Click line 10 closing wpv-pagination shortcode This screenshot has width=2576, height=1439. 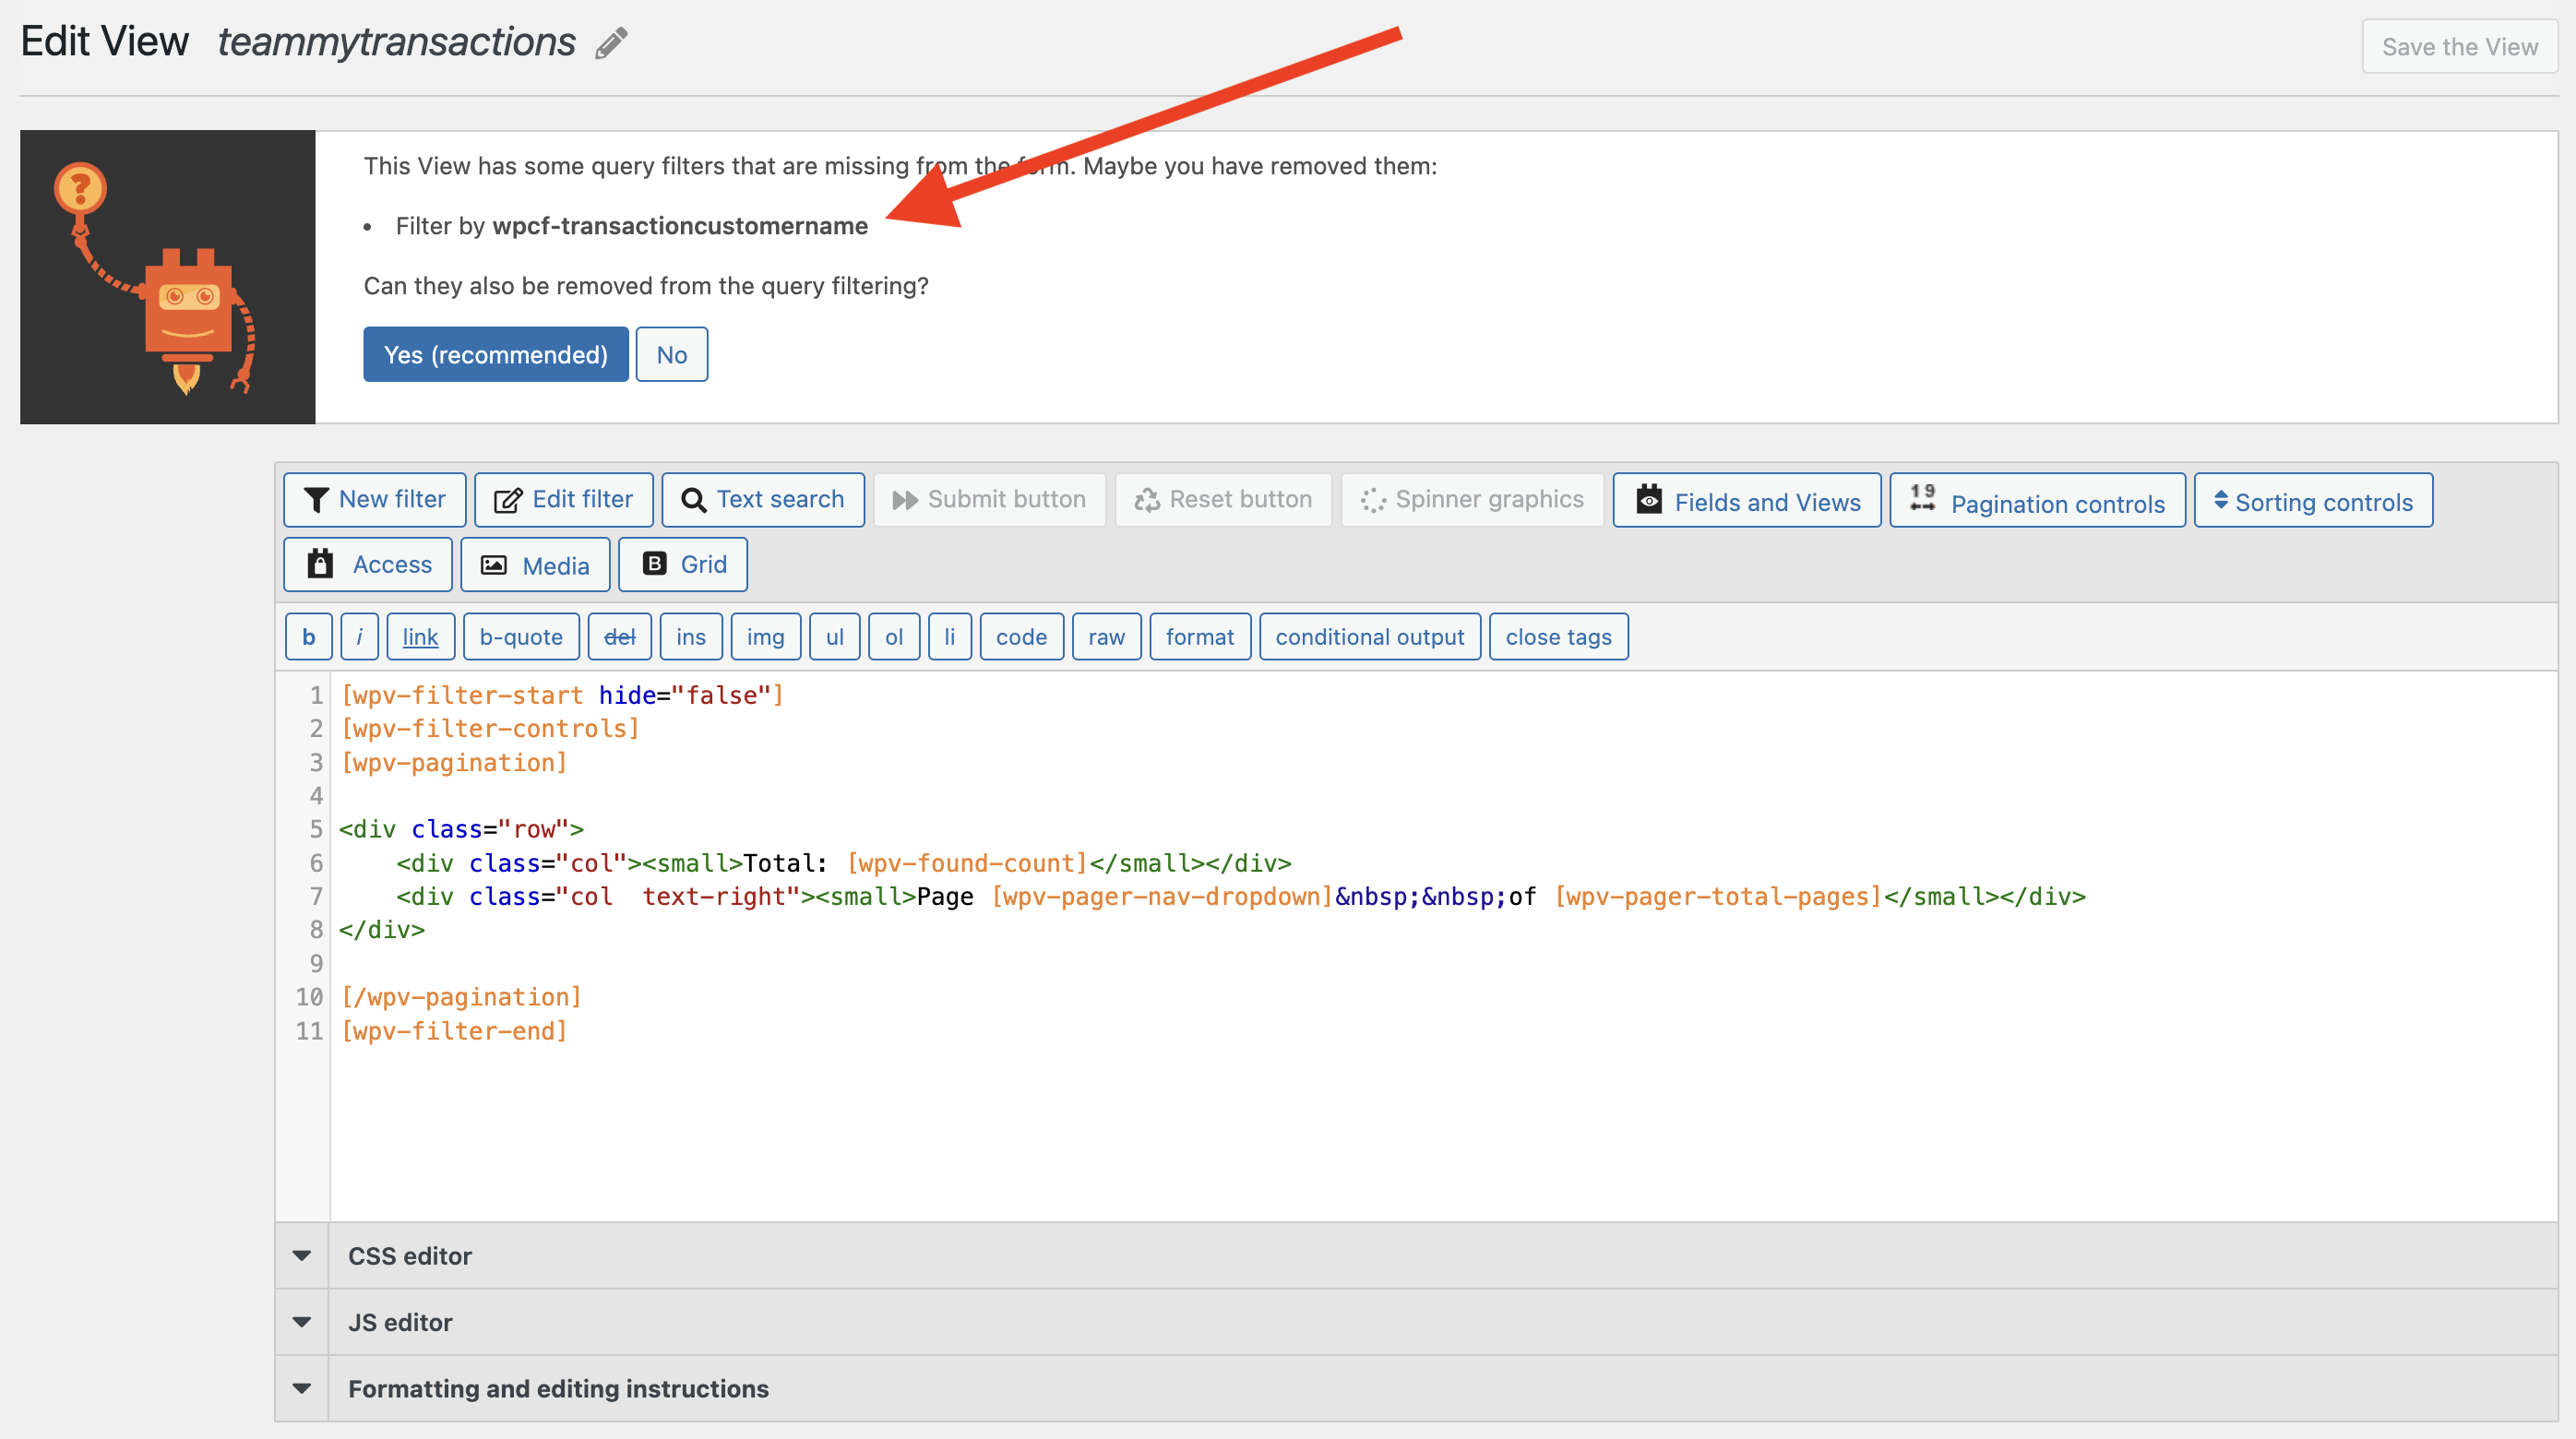click(461, 997)
